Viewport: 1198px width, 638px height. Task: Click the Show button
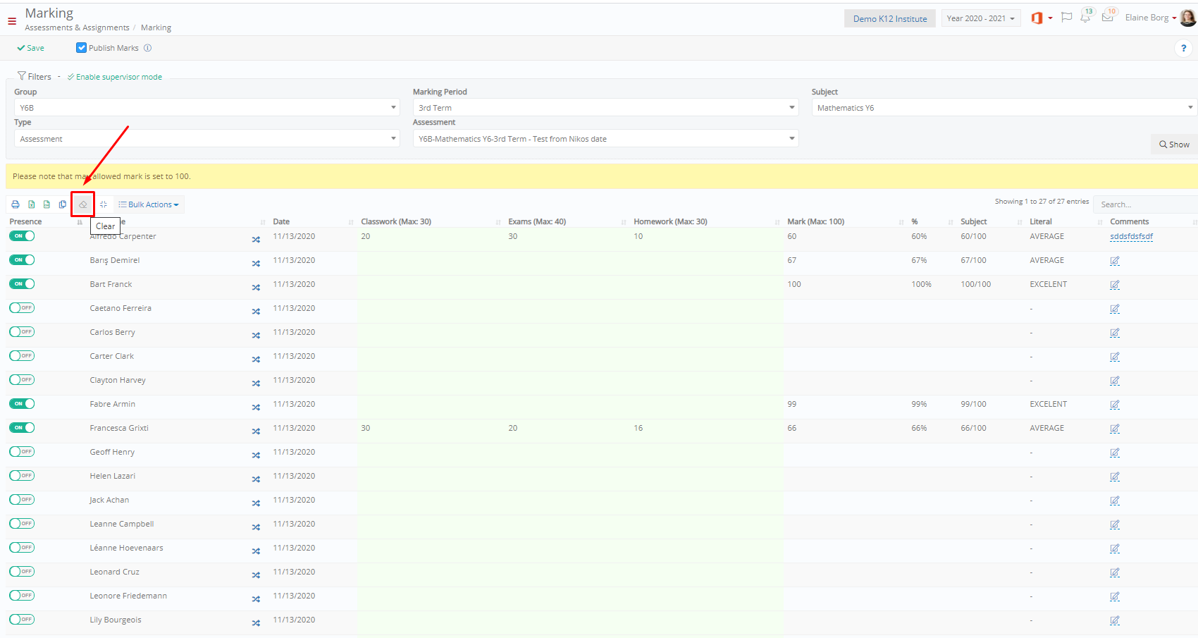click(x=1174, y=145)
